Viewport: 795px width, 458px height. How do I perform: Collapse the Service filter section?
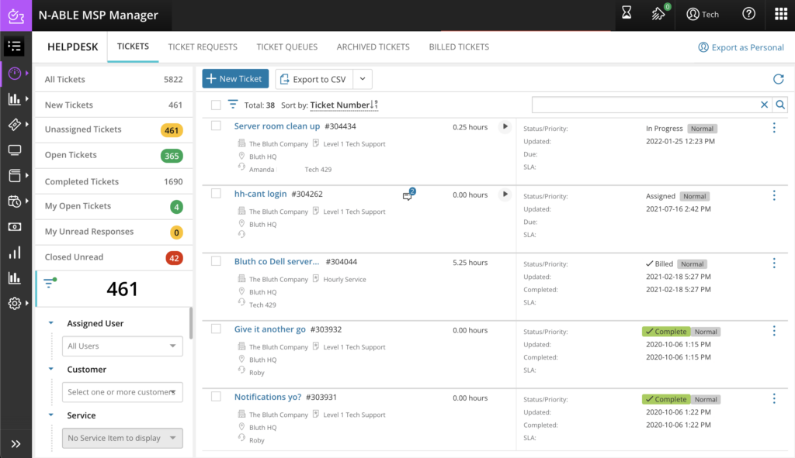click(x=50, y=415)
